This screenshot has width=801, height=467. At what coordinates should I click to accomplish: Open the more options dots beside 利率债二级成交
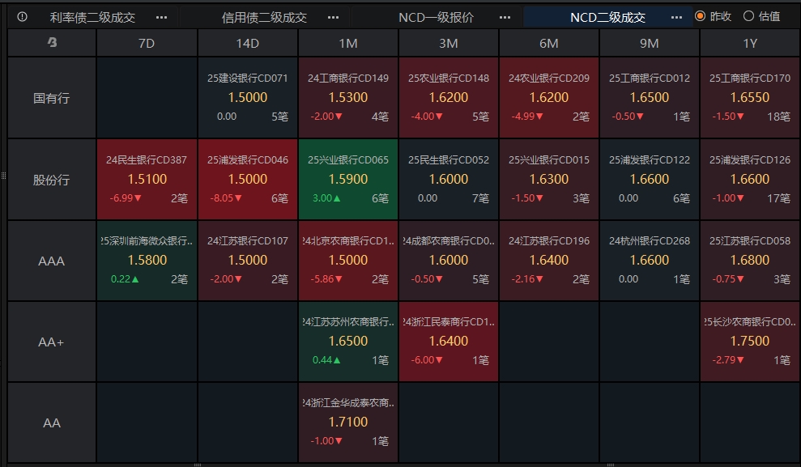pyautogui.click(x=161, y=17)
